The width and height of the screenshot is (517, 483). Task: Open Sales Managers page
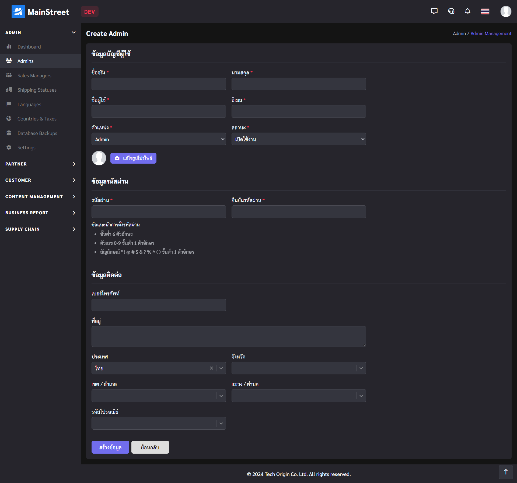pos(40,75)
